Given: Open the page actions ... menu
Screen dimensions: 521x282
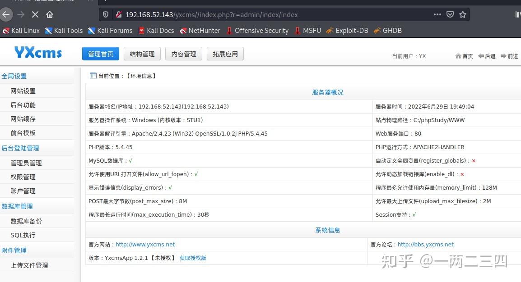Looking at the screenshot, I should (x=437, y=14).
